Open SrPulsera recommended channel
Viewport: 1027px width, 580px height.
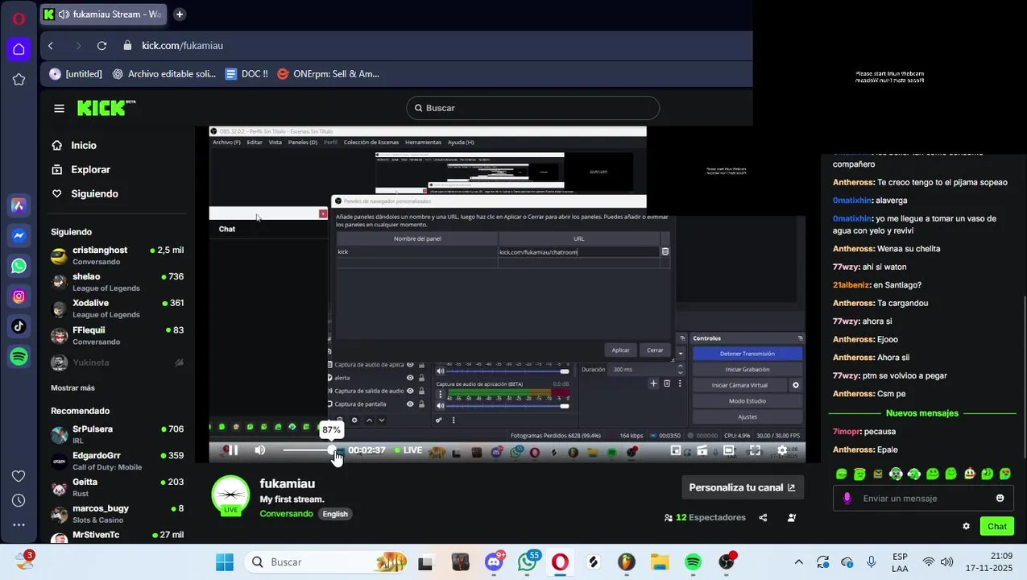pos(117,435)
